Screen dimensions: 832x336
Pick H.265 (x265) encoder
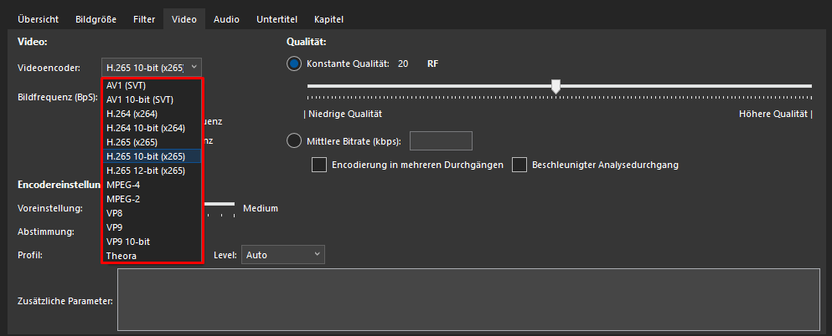(x=151, y=142)
